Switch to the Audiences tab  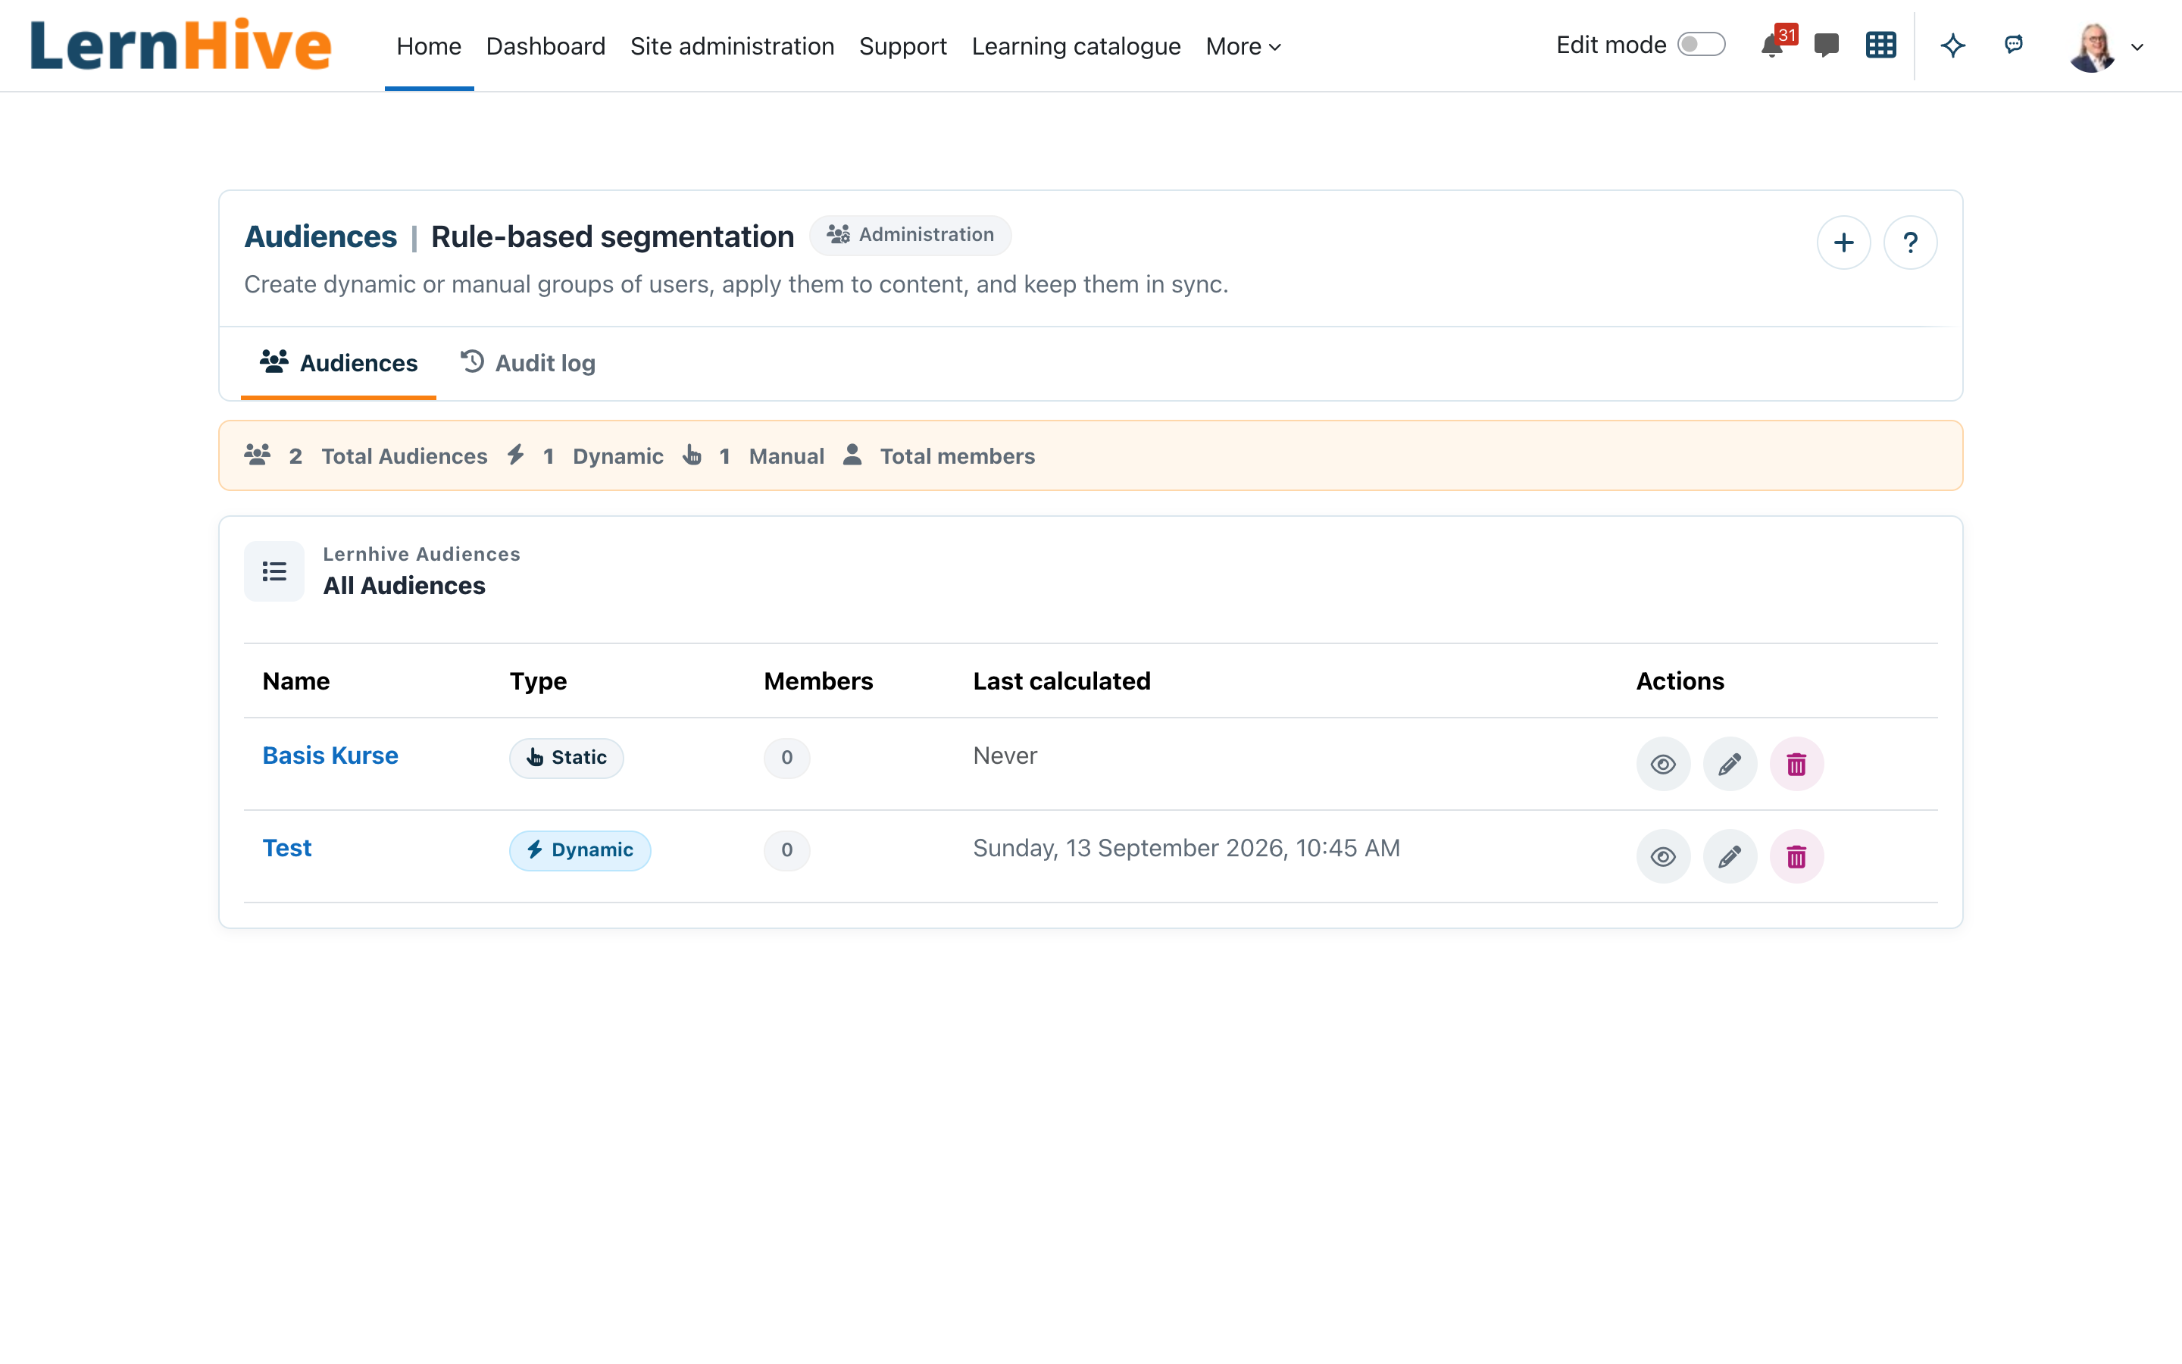pos(338,363)
